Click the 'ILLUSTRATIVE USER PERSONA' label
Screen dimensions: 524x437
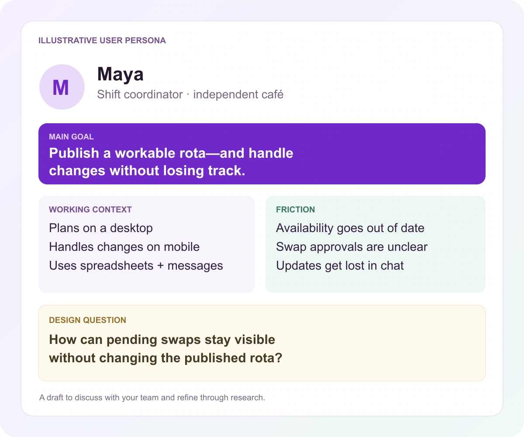coord(102,41)
